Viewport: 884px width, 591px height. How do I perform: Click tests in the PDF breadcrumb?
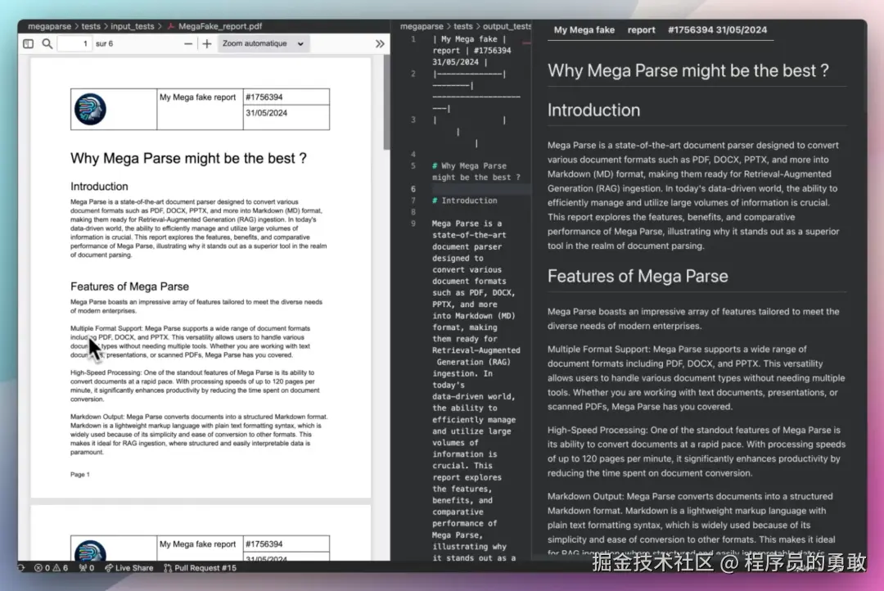(x=91, y=26)
